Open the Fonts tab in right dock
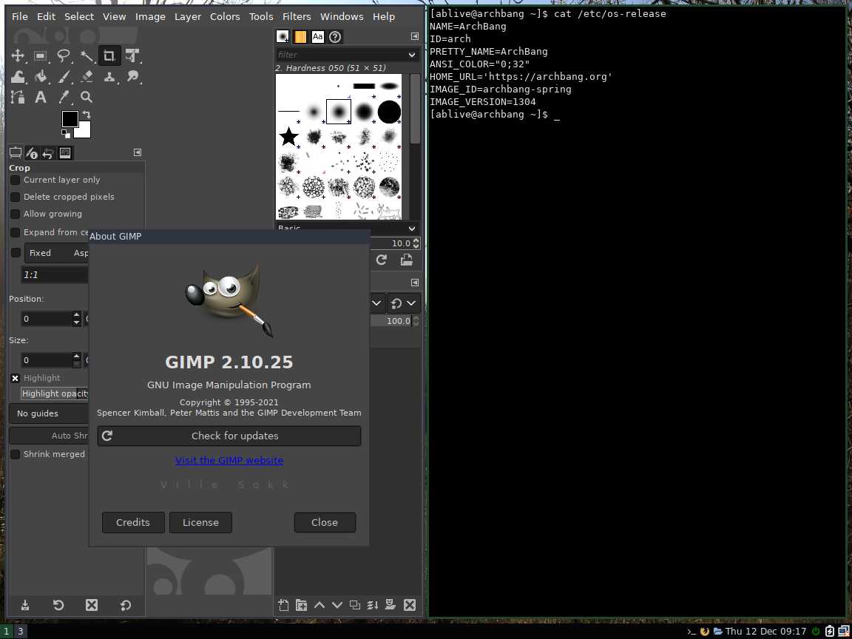The height and width of the screenshot is (639, 852). (x=317, y=36)
